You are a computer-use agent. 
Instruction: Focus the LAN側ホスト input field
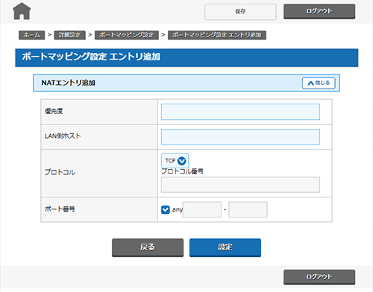point(240,137)
